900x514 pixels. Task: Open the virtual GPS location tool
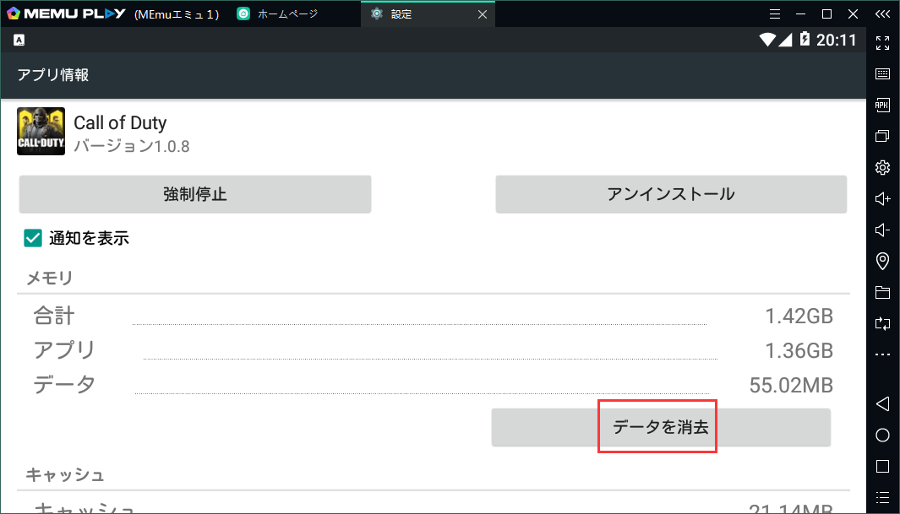click(882, 260)
